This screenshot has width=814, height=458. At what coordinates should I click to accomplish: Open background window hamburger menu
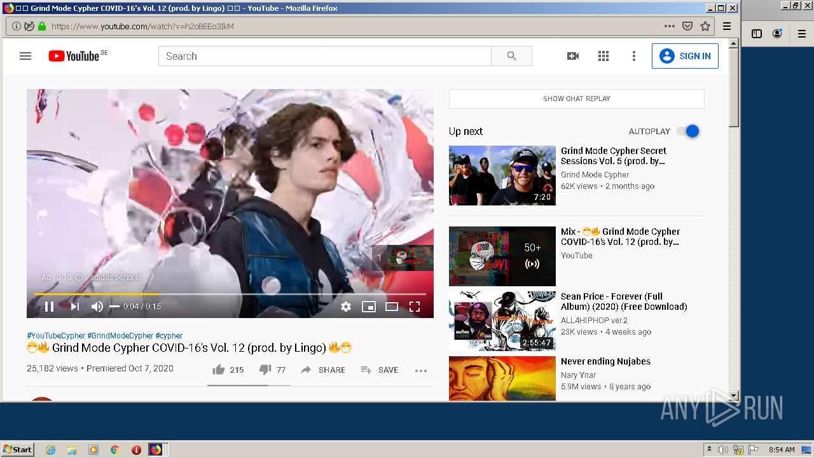click(x=802, y=34)
